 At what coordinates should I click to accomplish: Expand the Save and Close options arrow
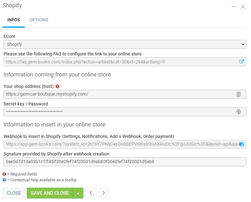pyautogui.click(x=78, y=193)
